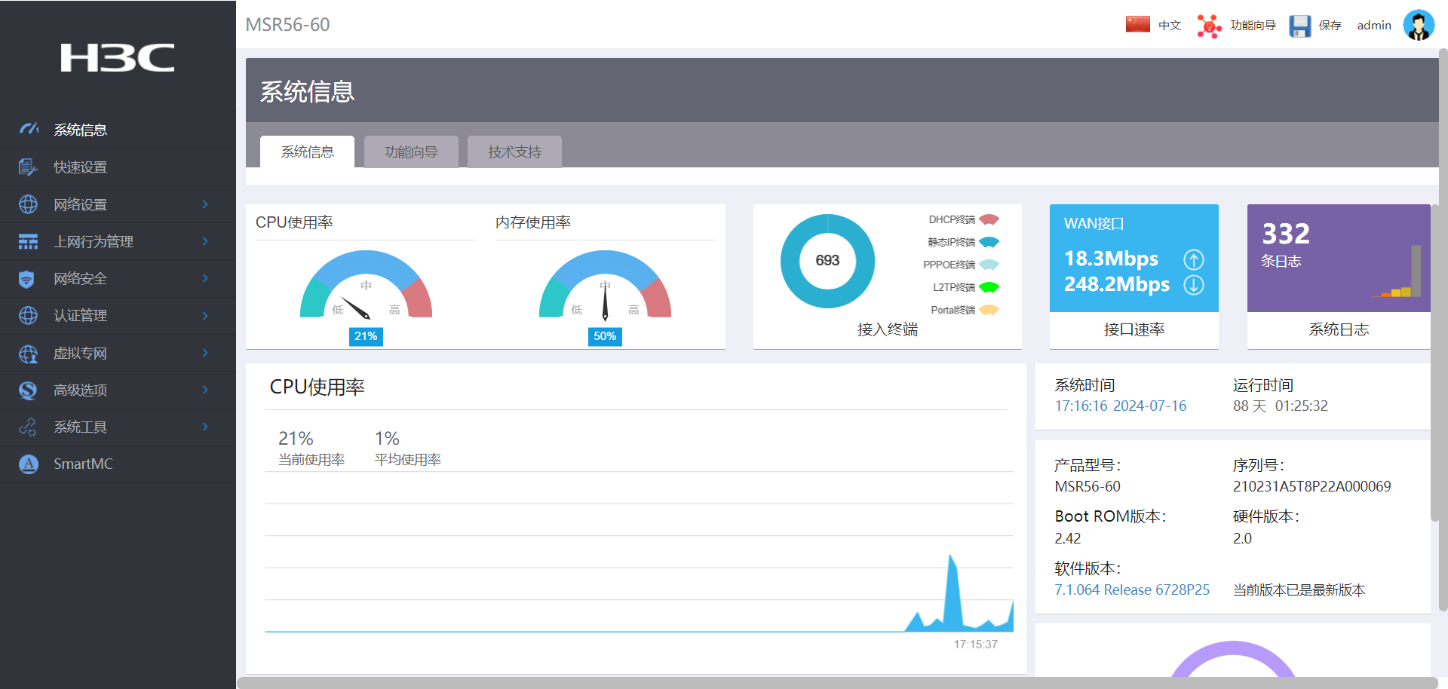Click the hardware version 2.0
Image resolution: width=1448 pixels, height=689 pixels.
(1242, 538)
